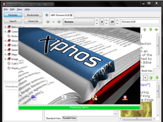Click the map pane horizontal scrollbar
Viewport: 163px width, 122px height.
pos(137,119)
